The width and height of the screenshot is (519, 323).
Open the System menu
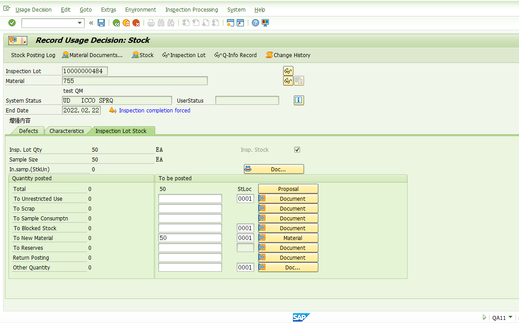[236, 10]
